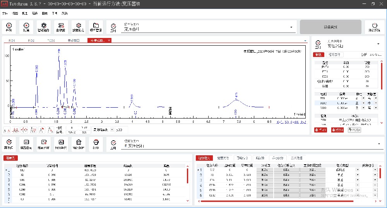Screen dimensions: 387x208
Task: Click the red ignite 2 (点火2) button
Action: click(337, 130)
